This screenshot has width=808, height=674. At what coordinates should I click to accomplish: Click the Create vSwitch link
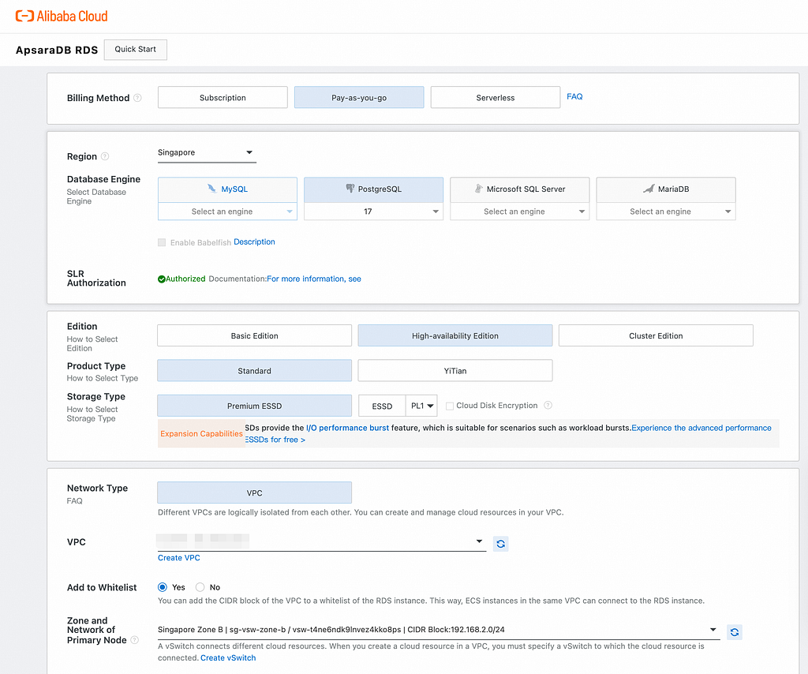coord(228,657)
